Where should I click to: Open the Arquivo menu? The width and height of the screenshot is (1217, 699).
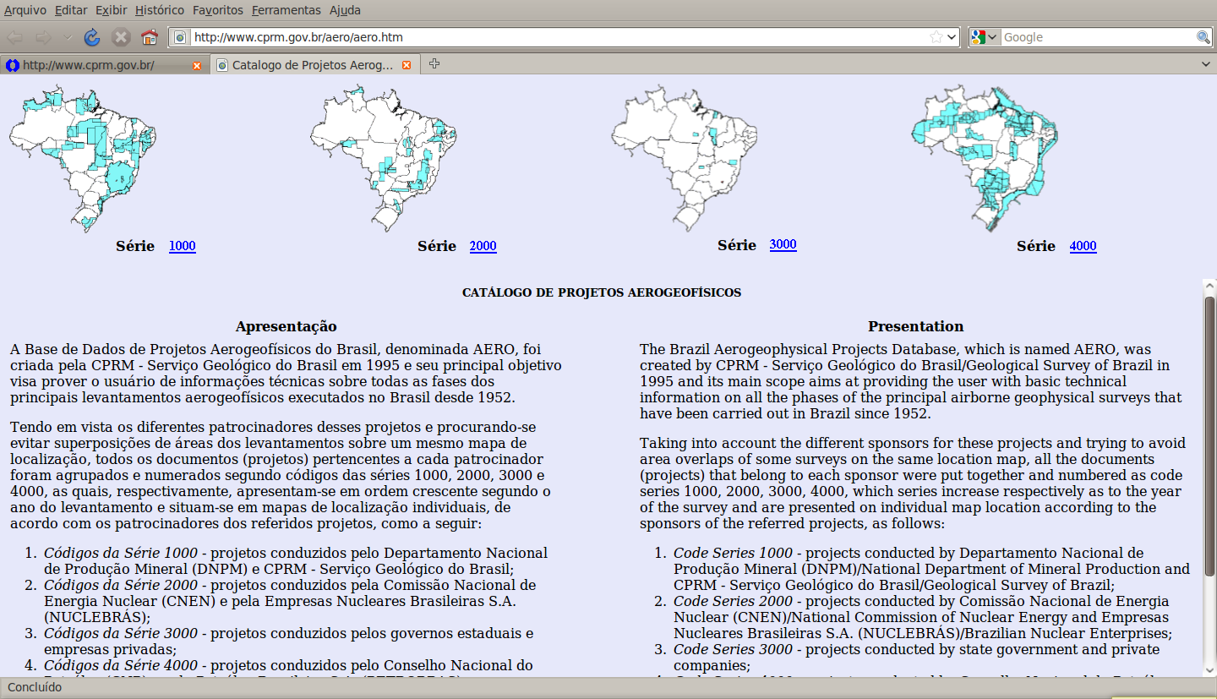pyautogui.click(x=25, y=10)
